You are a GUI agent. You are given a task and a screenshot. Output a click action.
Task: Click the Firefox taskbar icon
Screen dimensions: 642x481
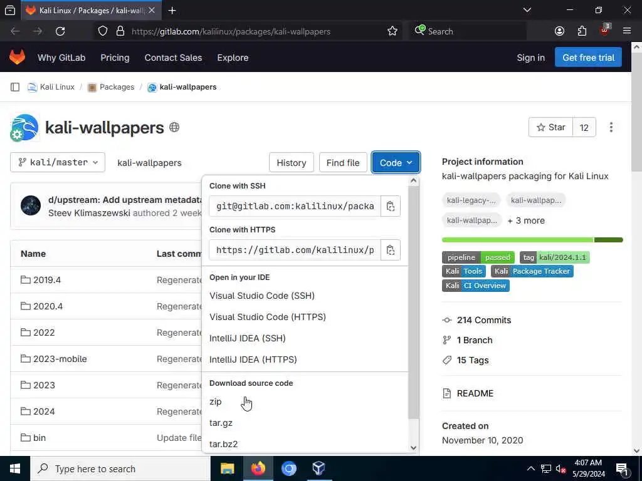(258, 468)
